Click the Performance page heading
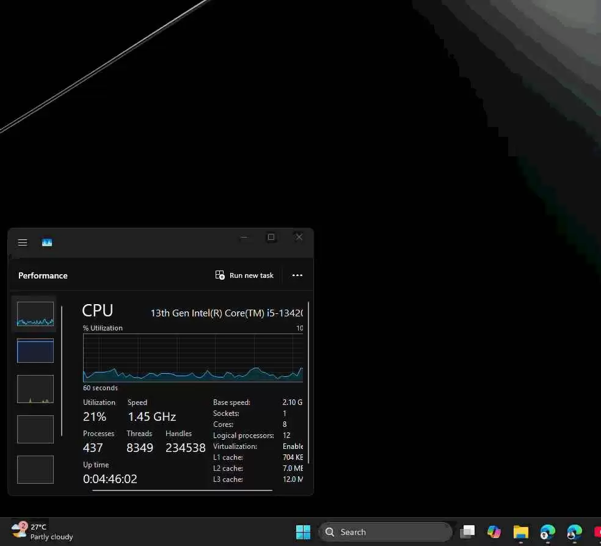The height and width of the screenshot is (546, 601). 43,275
